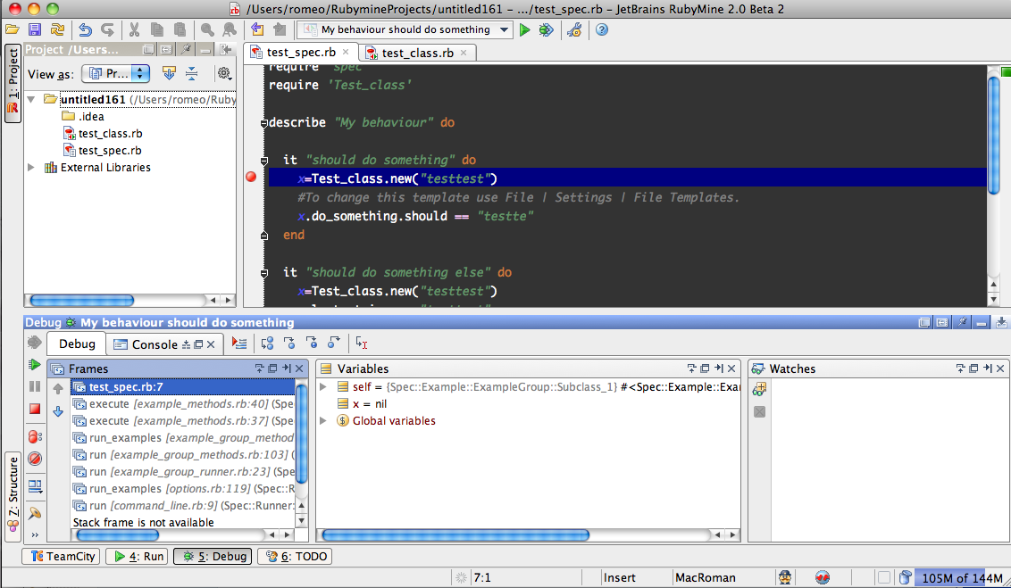
Task: Run the selected configuration with green arrow
Action: click(x=525, y=29)
